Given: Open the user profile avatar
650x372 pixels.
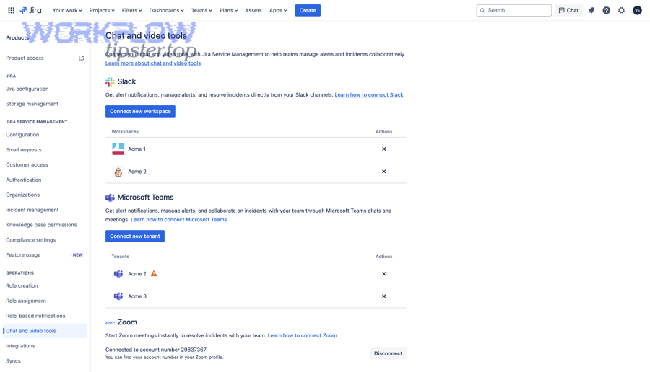Looking at the screenshot, I should pos(637,10).
